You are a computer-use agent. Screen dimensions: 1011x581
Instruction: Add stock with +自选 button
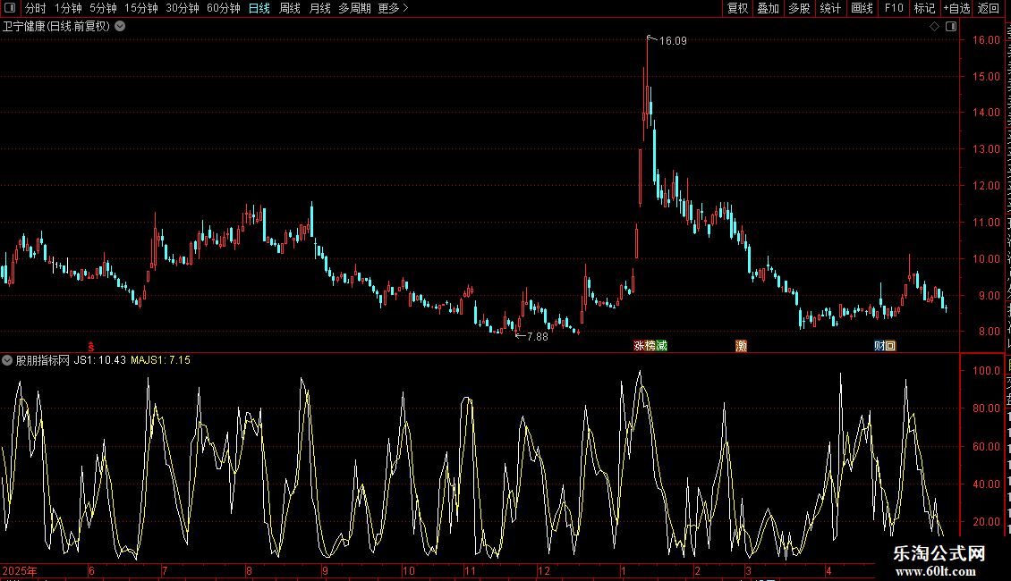(956, 8)
